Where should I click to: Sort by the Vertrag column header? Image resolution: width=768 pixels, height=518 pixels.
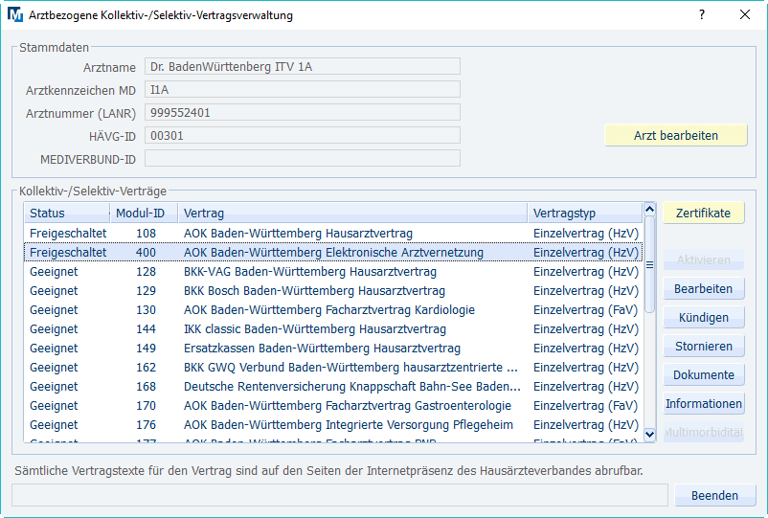tap(352, 213)
